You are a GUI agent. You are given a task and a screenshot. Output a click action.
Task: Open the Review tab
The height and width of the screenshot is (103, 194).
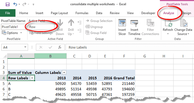115,13
